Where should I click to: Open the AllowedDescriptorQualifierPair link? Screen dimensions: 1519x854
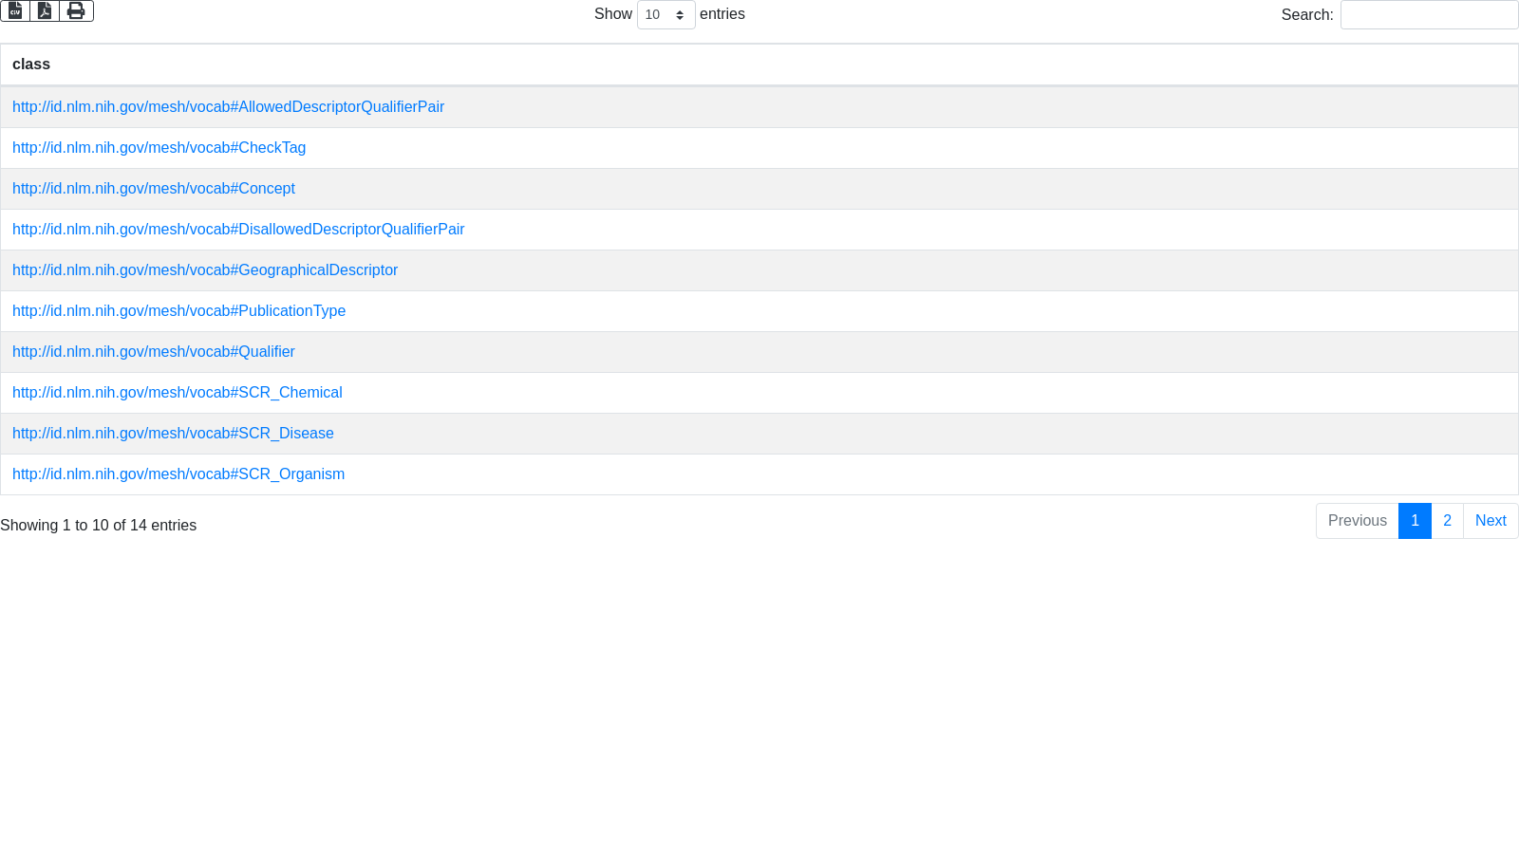(x=228, y=107)
